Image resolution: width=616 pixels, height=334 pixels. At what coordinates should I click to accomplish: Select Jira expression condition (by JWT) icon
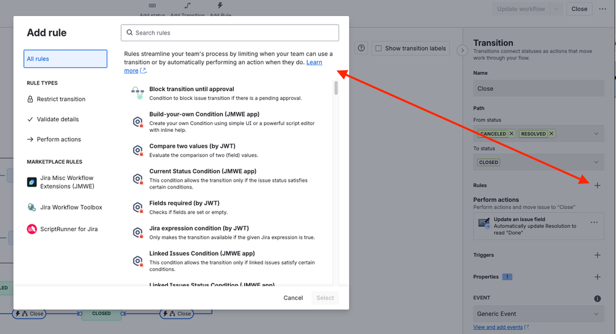click(x=138, y=232)
